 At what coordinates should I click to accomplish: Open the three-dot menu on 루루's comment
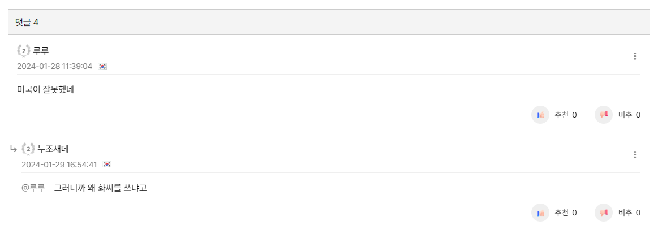(635, 56)
